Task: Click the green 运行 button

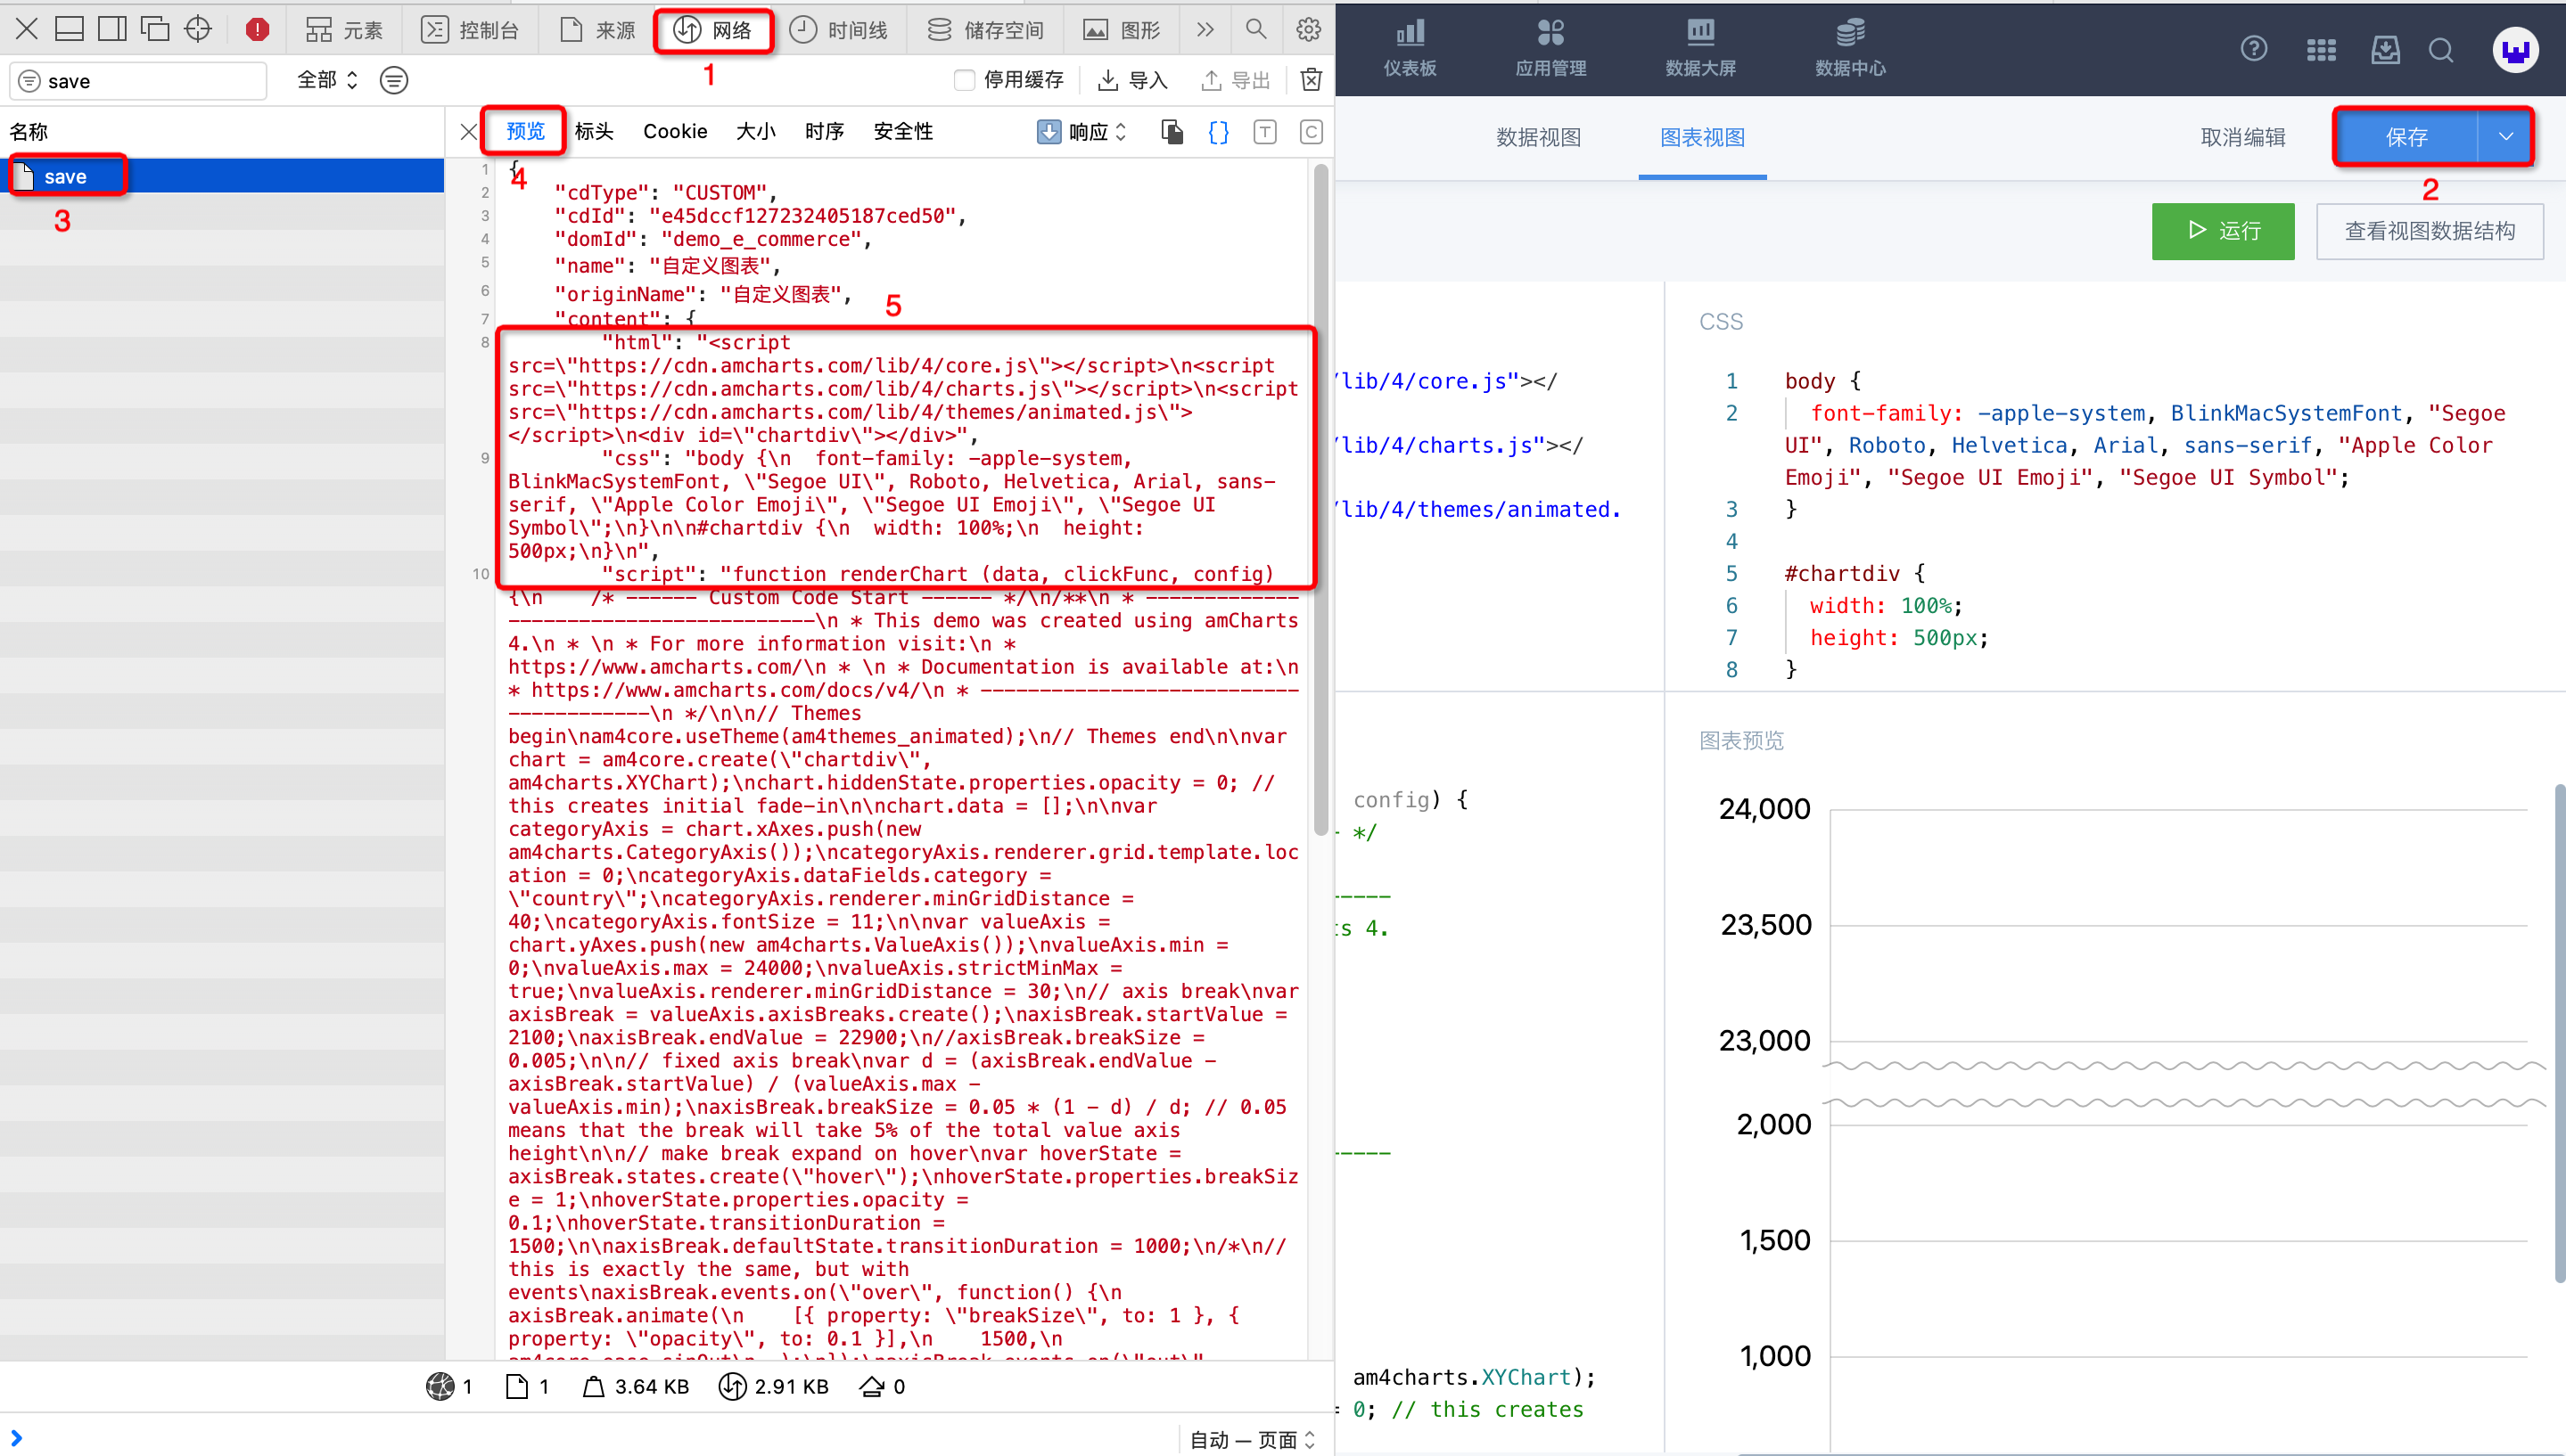Action: pyautogui.click(x=2223, y=231)
